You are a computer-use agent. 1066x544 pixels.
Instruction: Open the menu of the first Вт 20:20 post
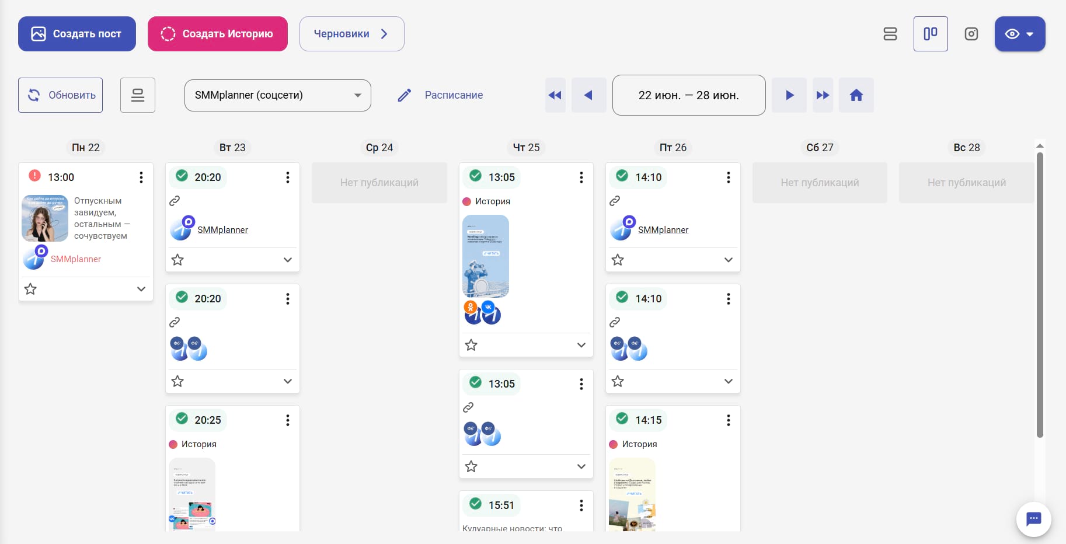click(288, 177)
